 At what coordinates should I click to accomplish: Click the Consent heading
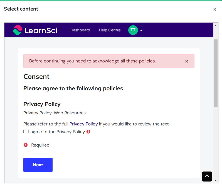coord(36,77)
